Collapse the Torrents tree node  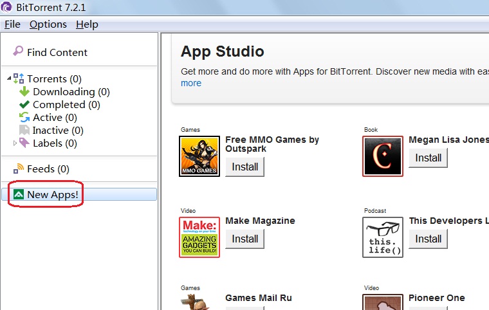coord(9,78)
